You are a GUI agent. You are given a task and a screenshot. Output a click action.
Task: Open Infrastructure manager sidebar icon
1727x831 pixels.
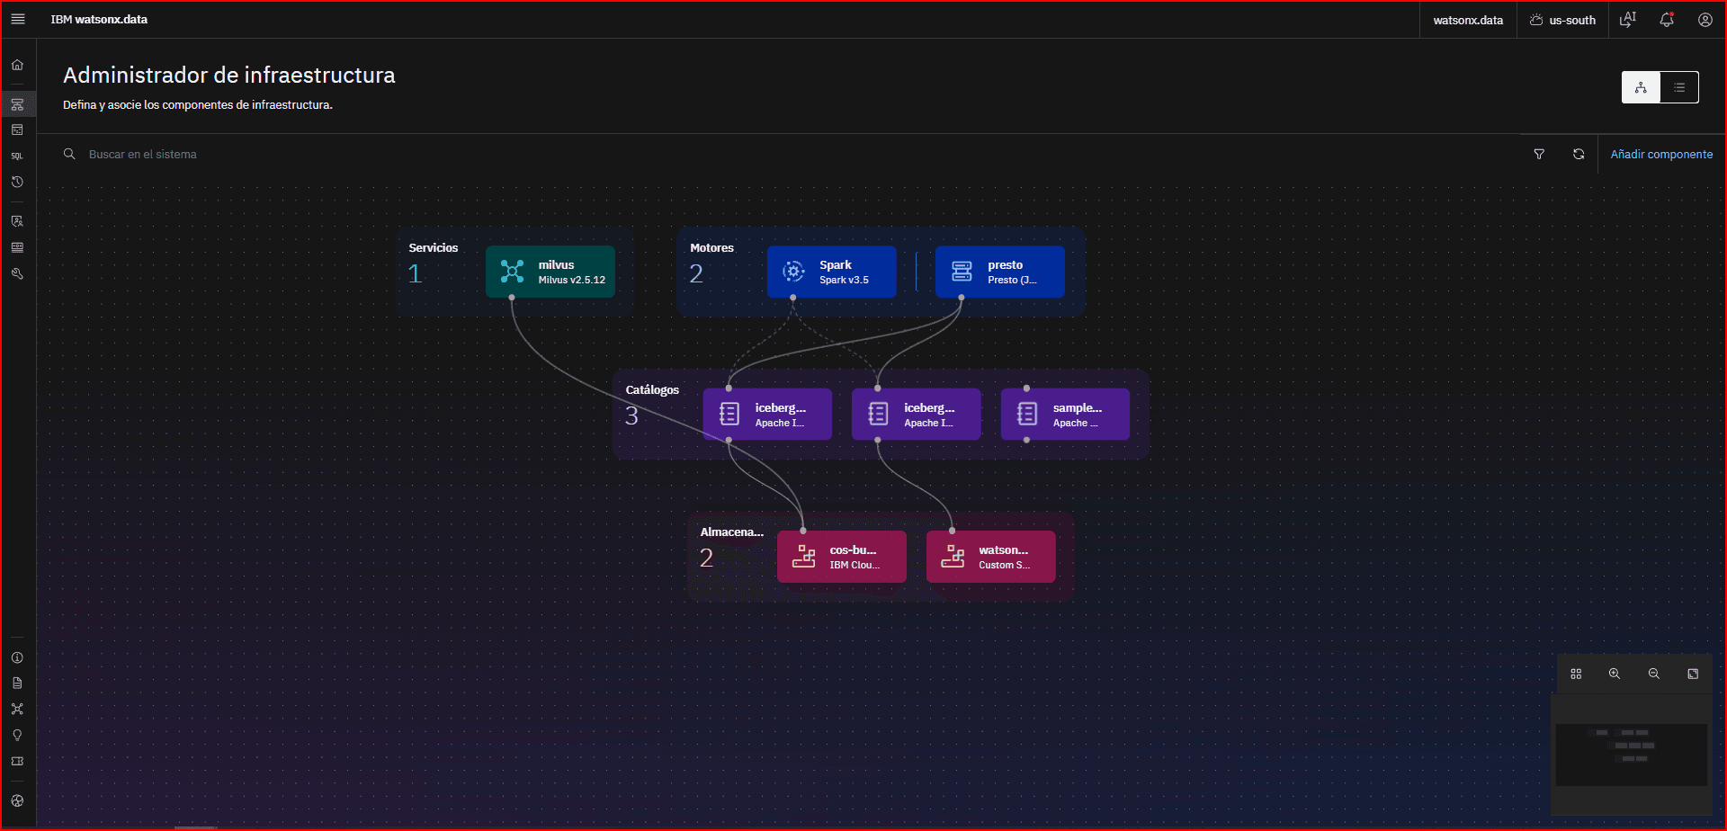tap(17, 104)
